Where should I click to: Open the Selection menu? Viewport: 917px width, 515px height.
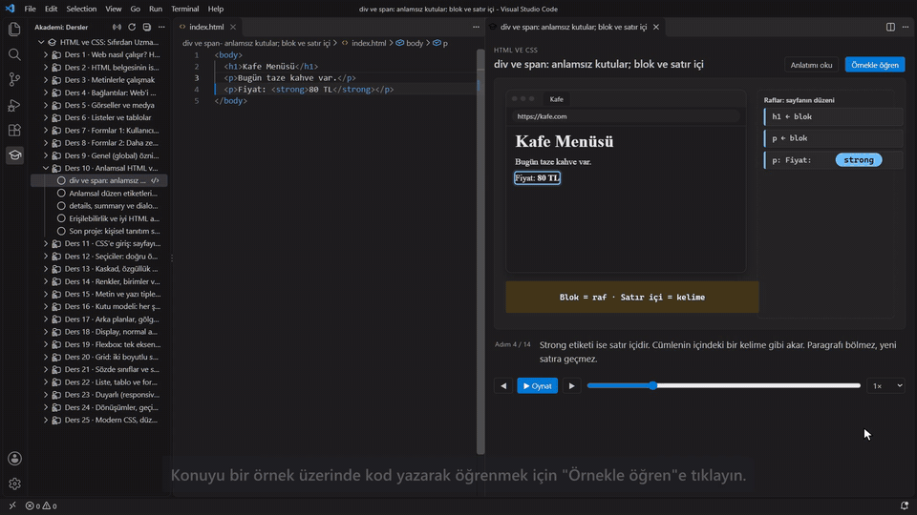coord(81,9)
